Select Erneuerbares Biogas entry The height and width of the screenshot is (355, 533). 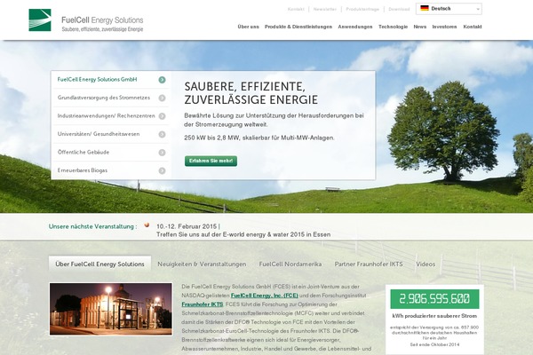click(111, 170)
